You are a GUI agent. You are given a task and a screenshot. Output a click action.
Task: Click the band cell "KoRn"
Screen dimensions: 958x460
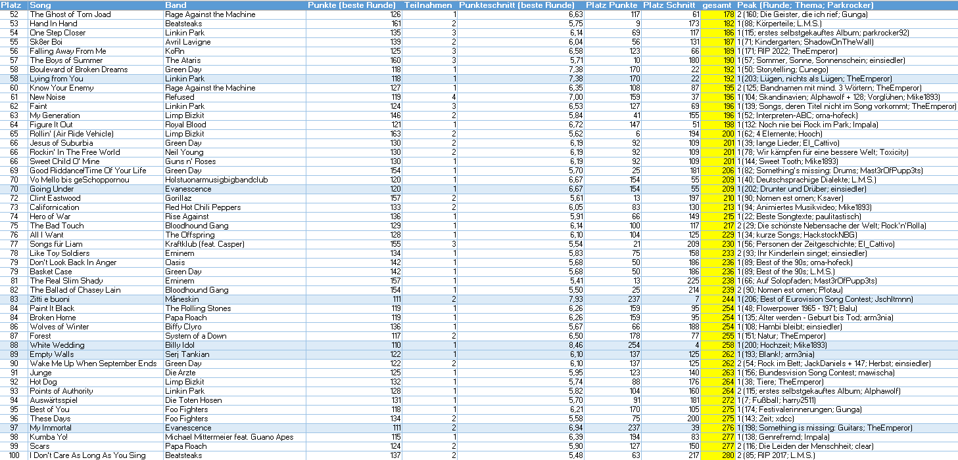235,51
